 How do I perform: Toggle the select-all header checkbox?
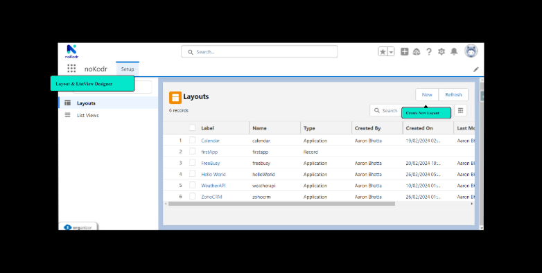[192, 128]
